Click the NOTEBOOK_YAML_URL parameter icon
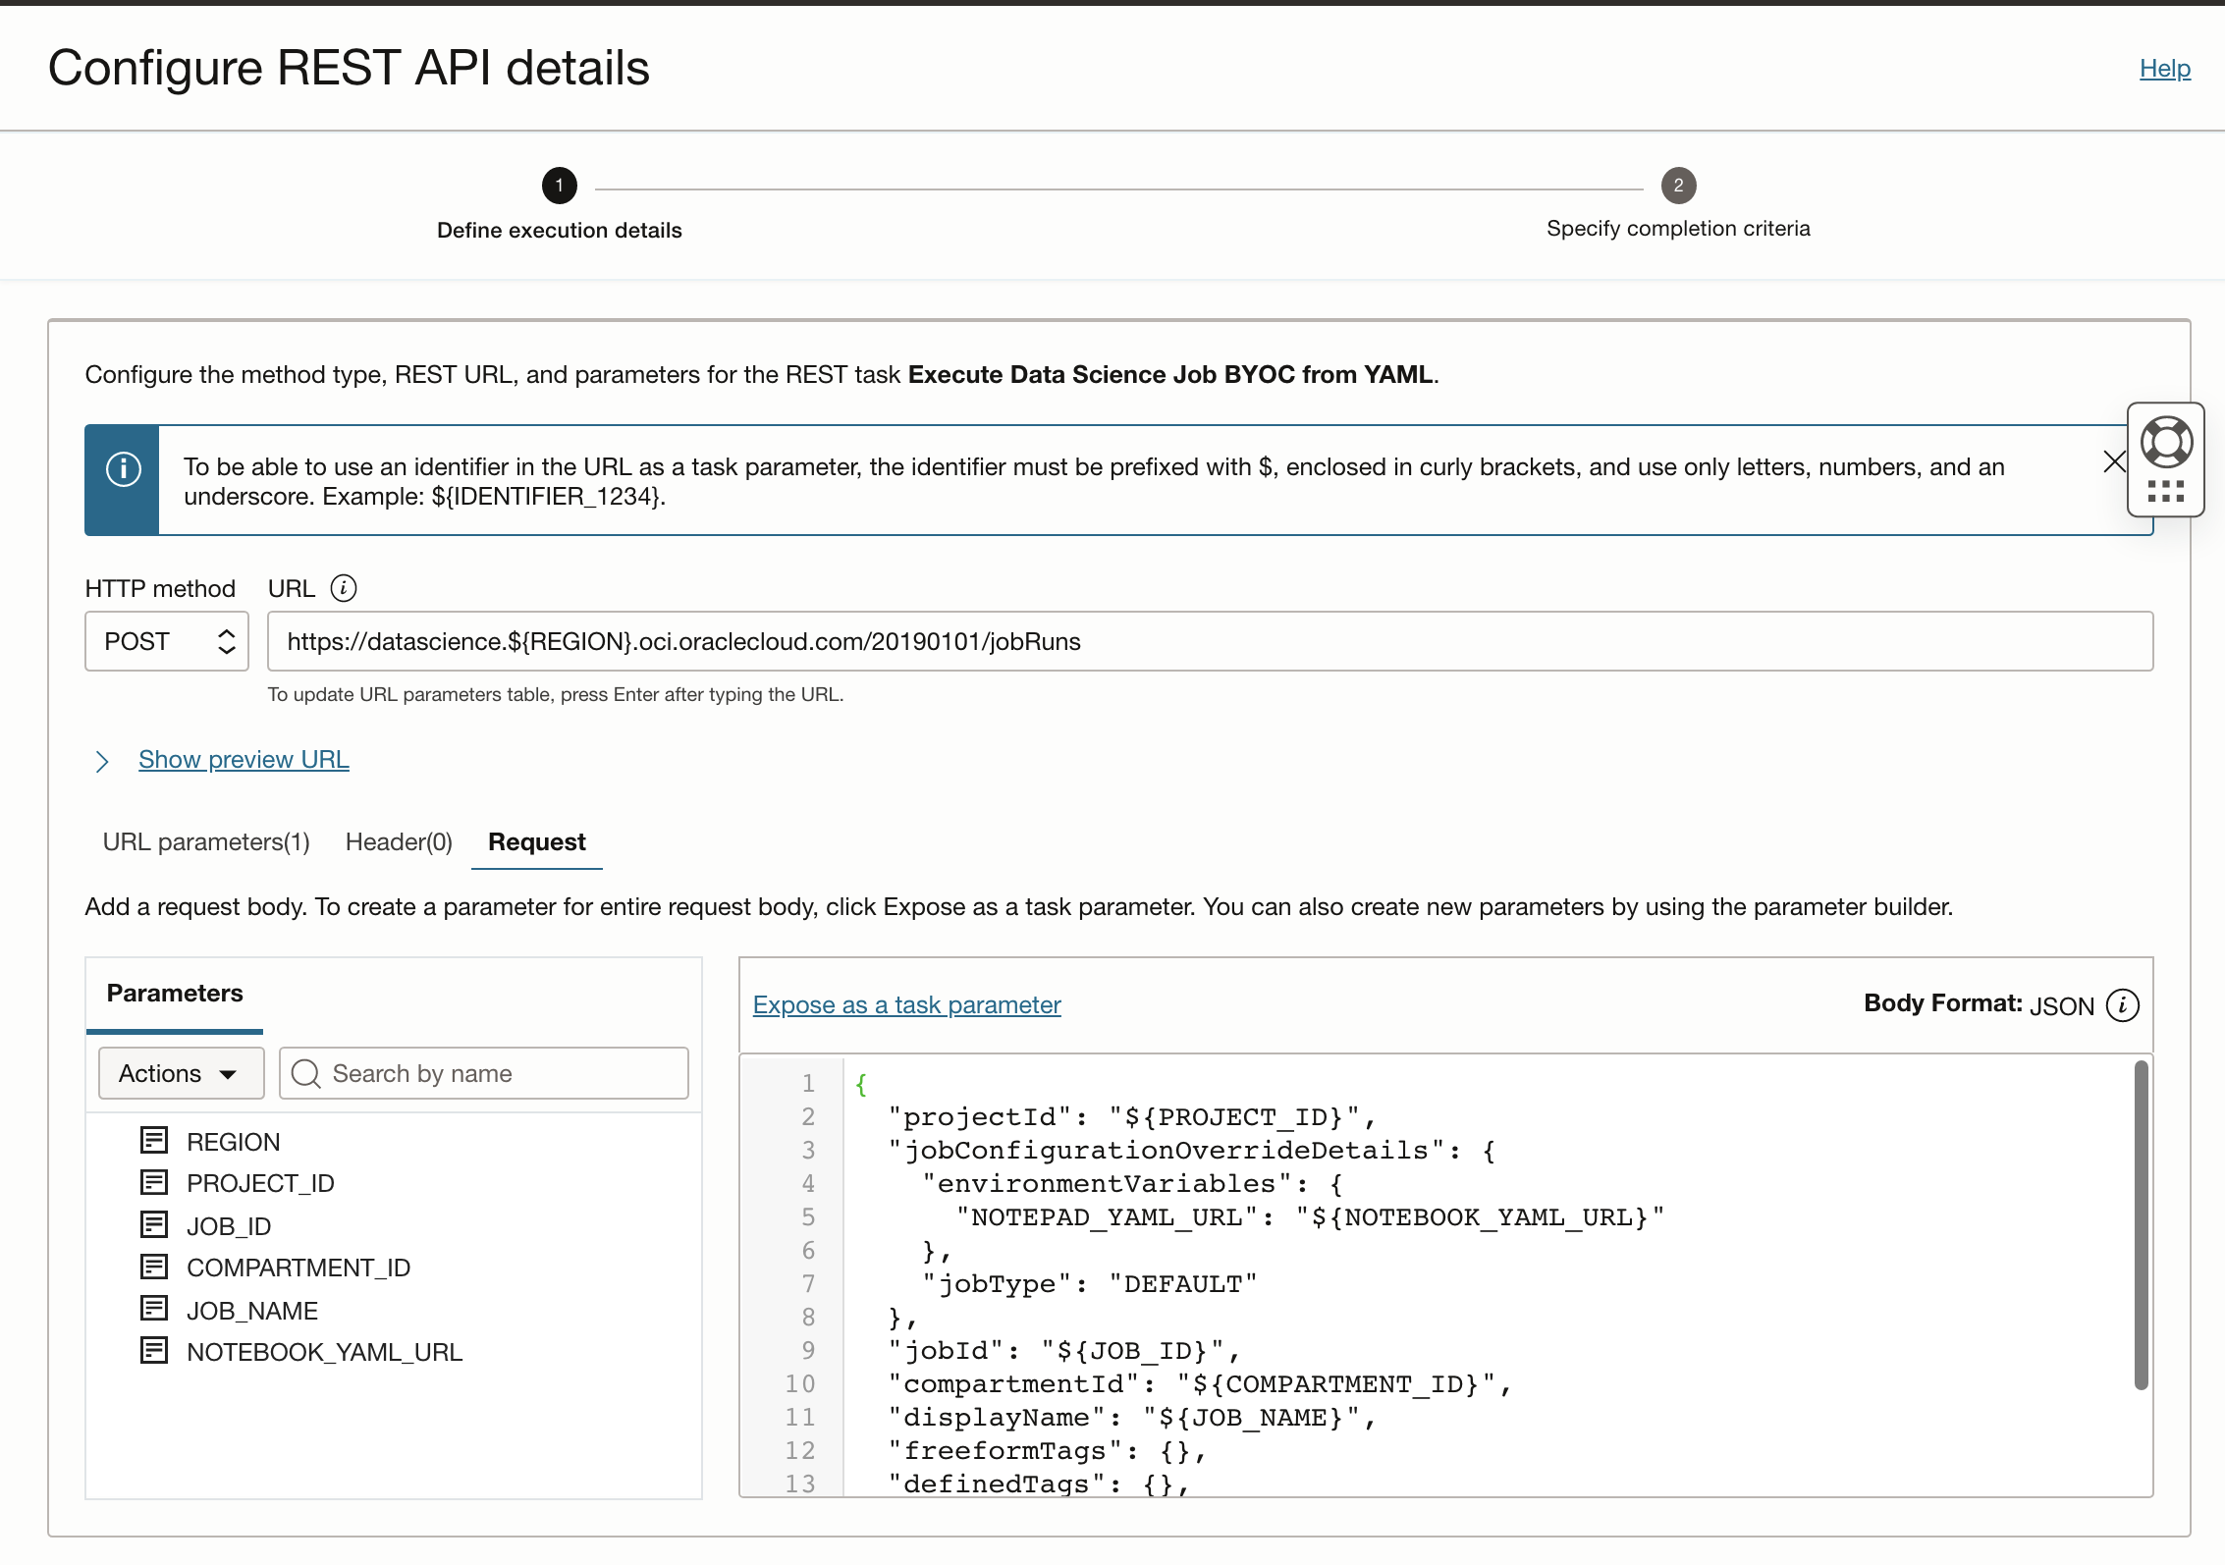Image resolution: width=2225 pixels, height=1565 pixels. pos(154,1351)
